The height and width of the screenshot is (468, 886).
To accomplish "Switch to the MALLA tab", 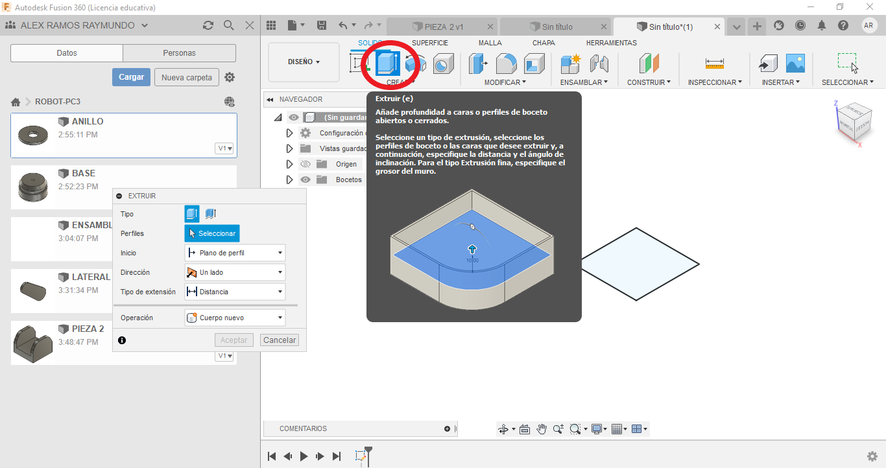I will point(490,43).
